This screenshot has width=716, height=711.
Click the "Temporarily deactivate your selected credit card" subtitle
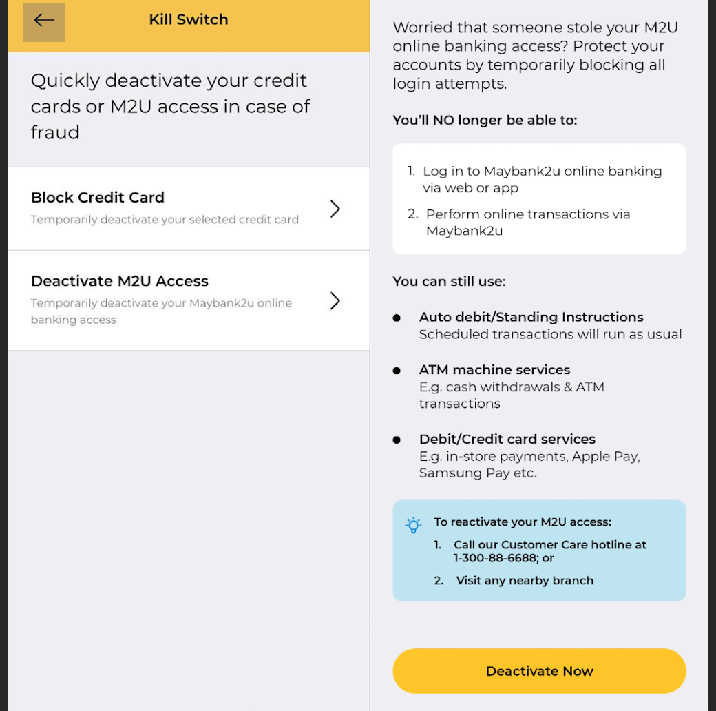tap(165, 220)
